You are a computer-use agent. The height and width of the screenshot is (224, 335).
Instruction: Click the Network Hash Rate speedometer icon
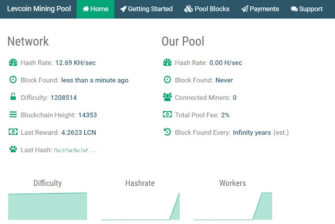click(x=13, y=62)
